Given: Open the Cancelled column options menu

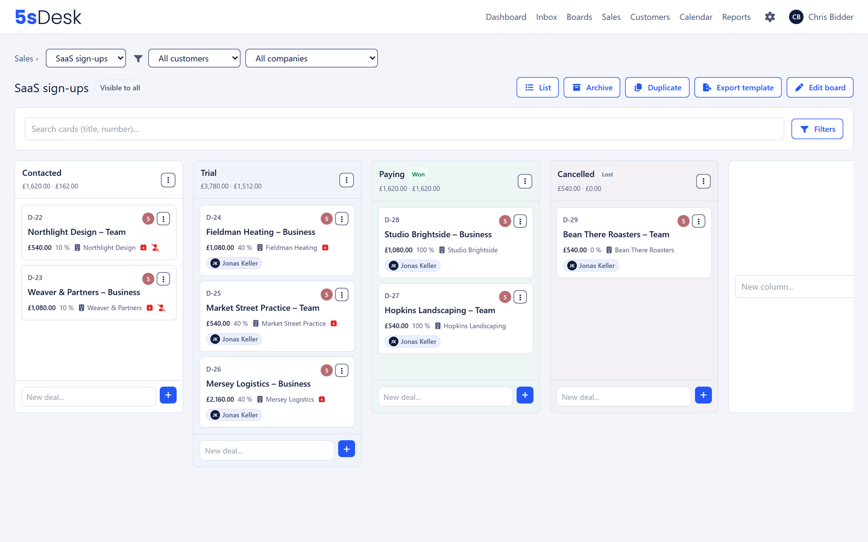Looking at the screenshot, I should [703, 181].
